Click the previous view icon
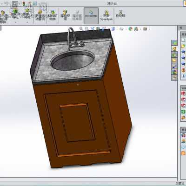The width and height of the screenshot is (186, 186). pos(93,28)
